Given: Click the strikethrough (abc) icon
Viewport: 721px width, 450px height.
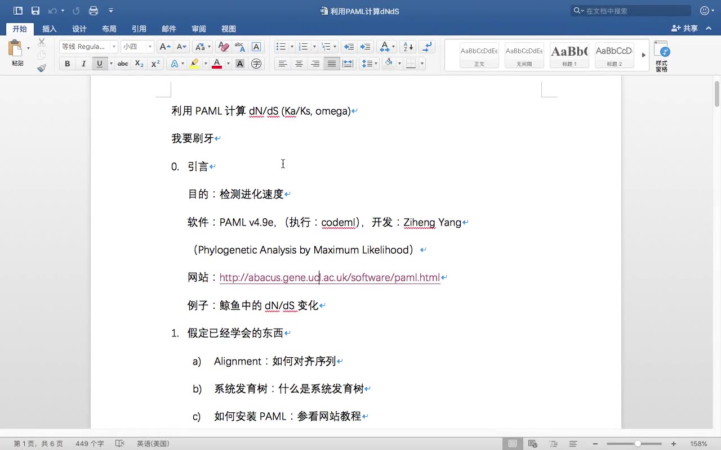Looking at the screenshot, I should coord(122,63).
